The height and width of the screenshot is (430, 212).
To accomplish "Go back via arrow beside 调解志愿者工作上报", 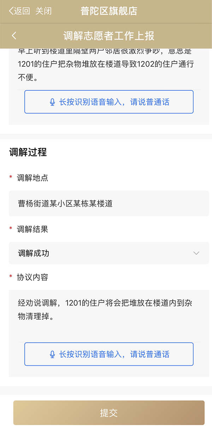I will click(x=14, y=36).
